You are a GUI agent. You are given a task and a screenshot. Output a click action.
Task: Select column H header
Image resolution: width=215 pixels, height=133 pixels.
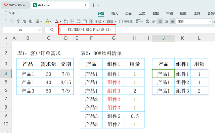coord(135,38)
